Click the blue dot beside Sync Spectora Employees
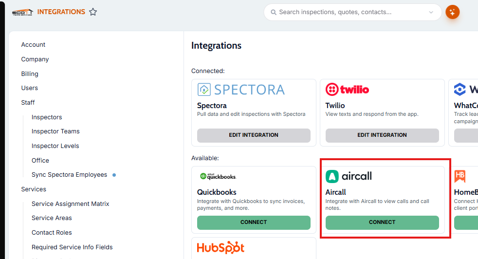Screen dimensions: 478x259 [114, 175]
